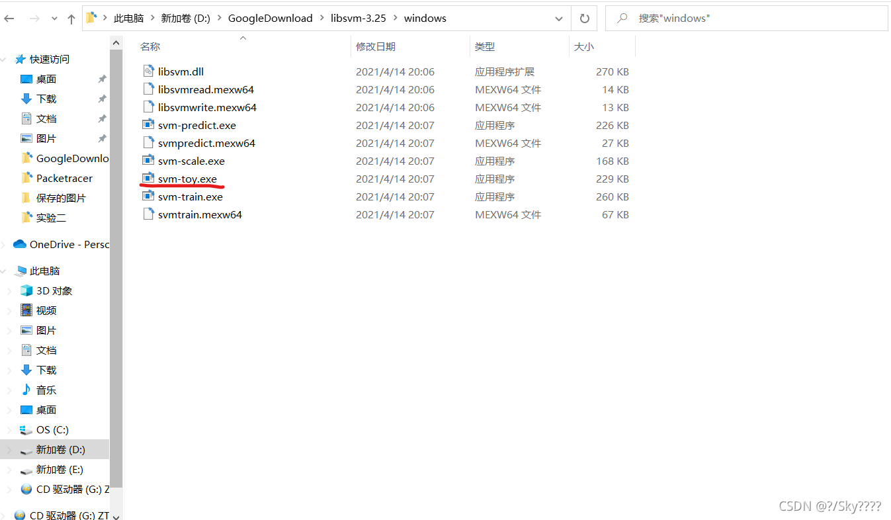
Task: Open GoogleDownlo folder in Quick Access
Action: coord(72,158)
